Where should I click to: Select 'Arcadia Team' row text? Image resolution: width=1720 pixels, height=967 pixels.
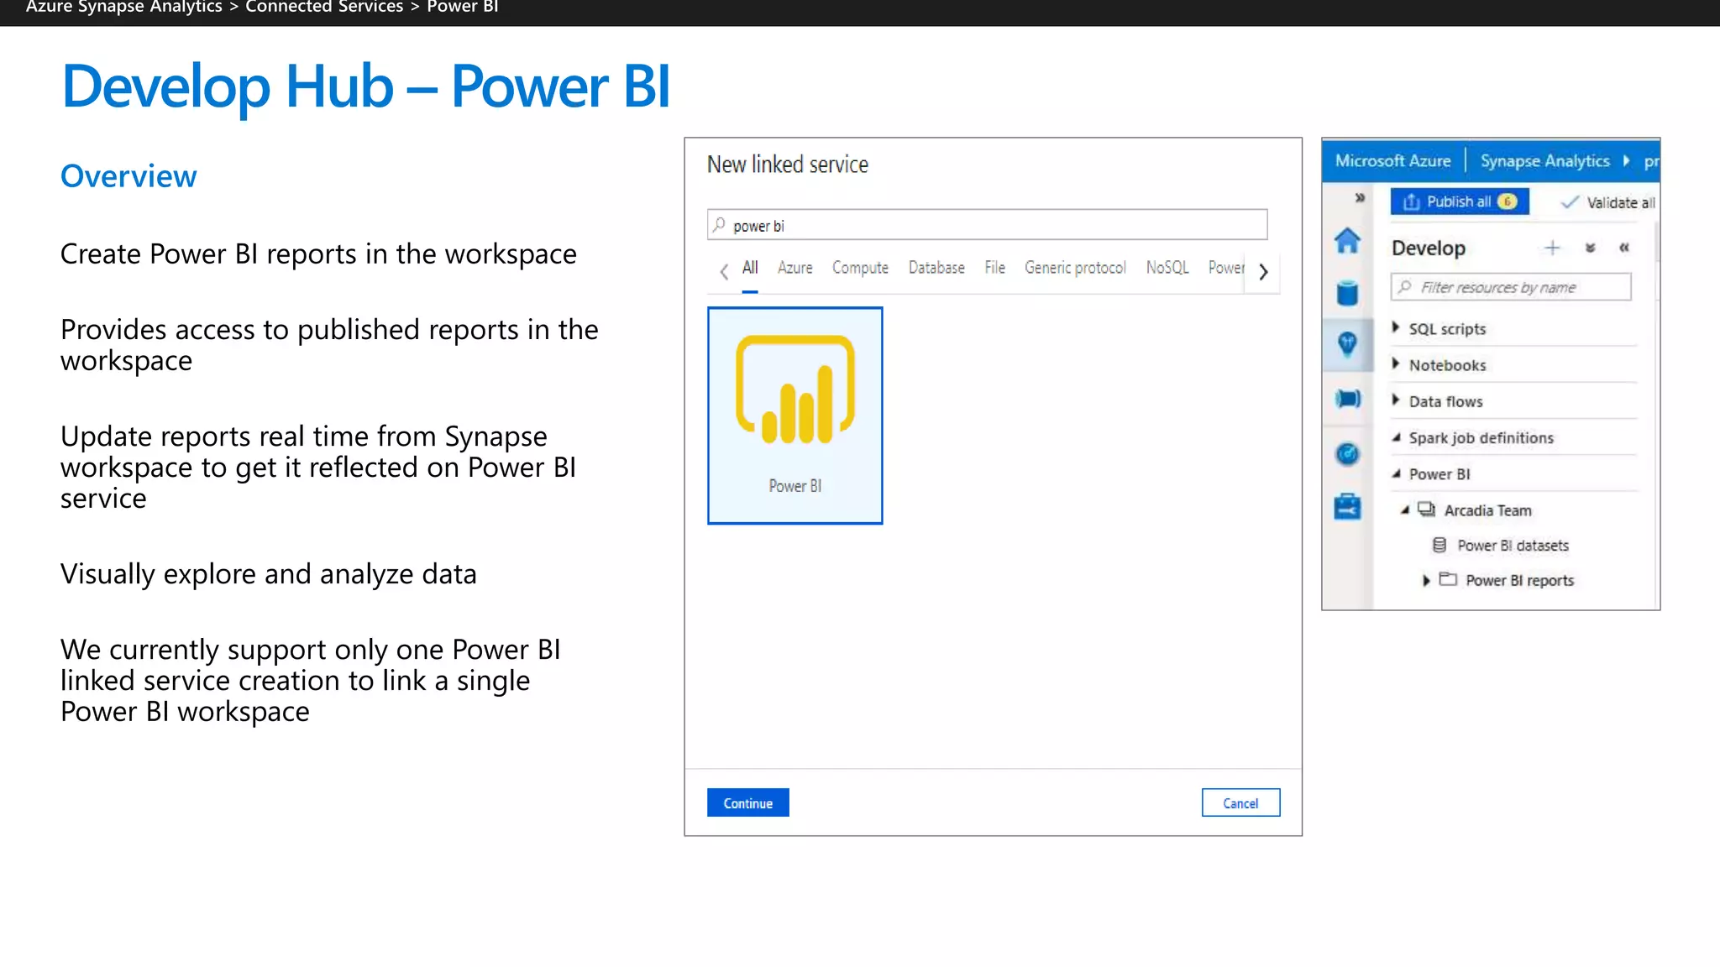click(x=1487, y=510)
